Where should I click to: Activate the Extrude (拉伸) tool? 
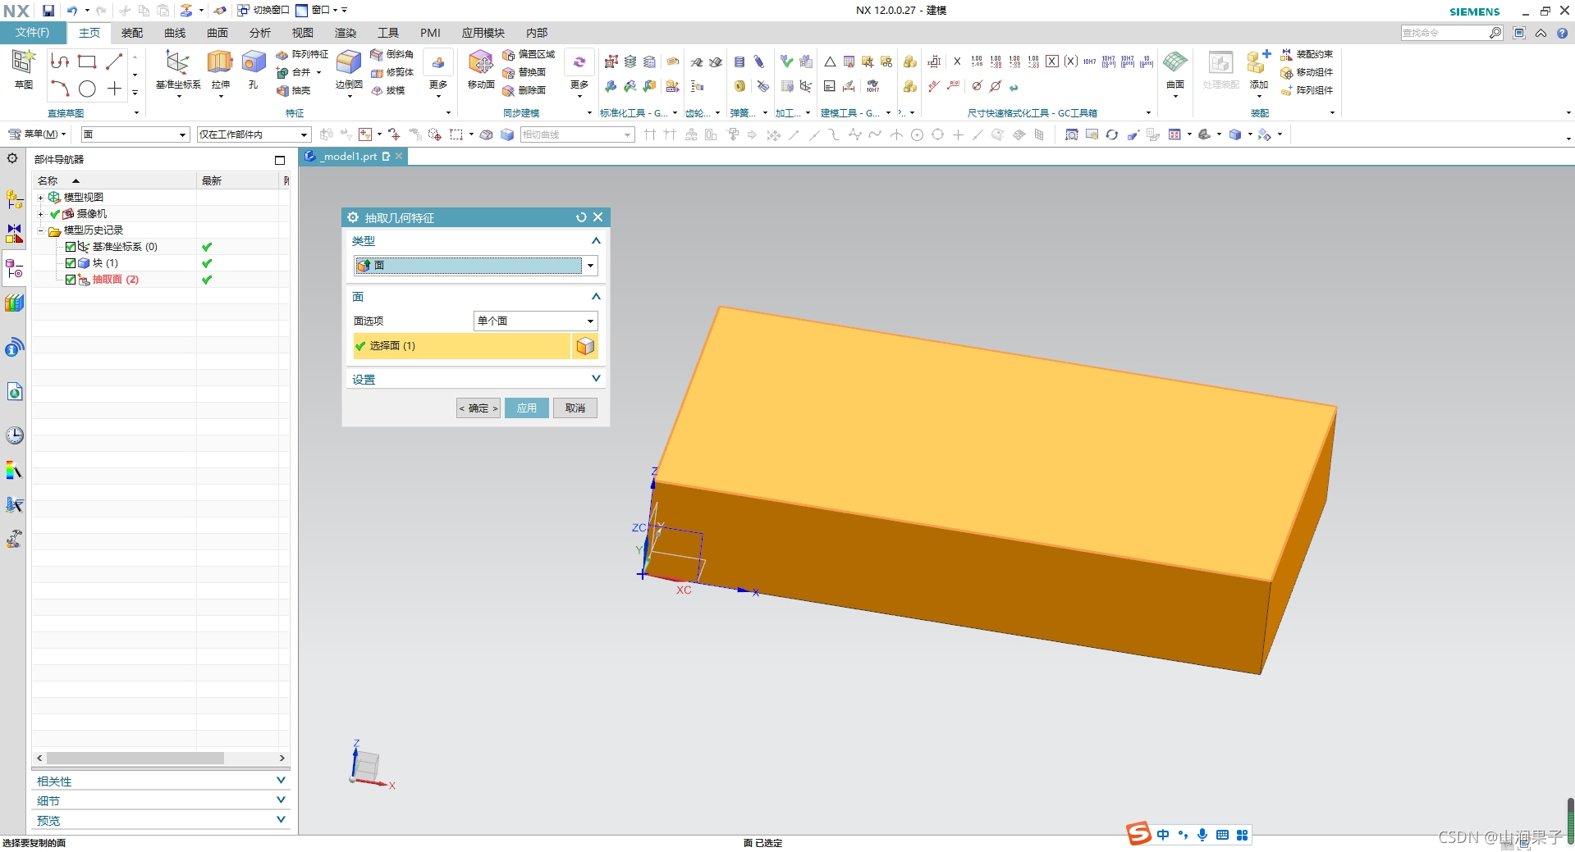pos(220,71)
